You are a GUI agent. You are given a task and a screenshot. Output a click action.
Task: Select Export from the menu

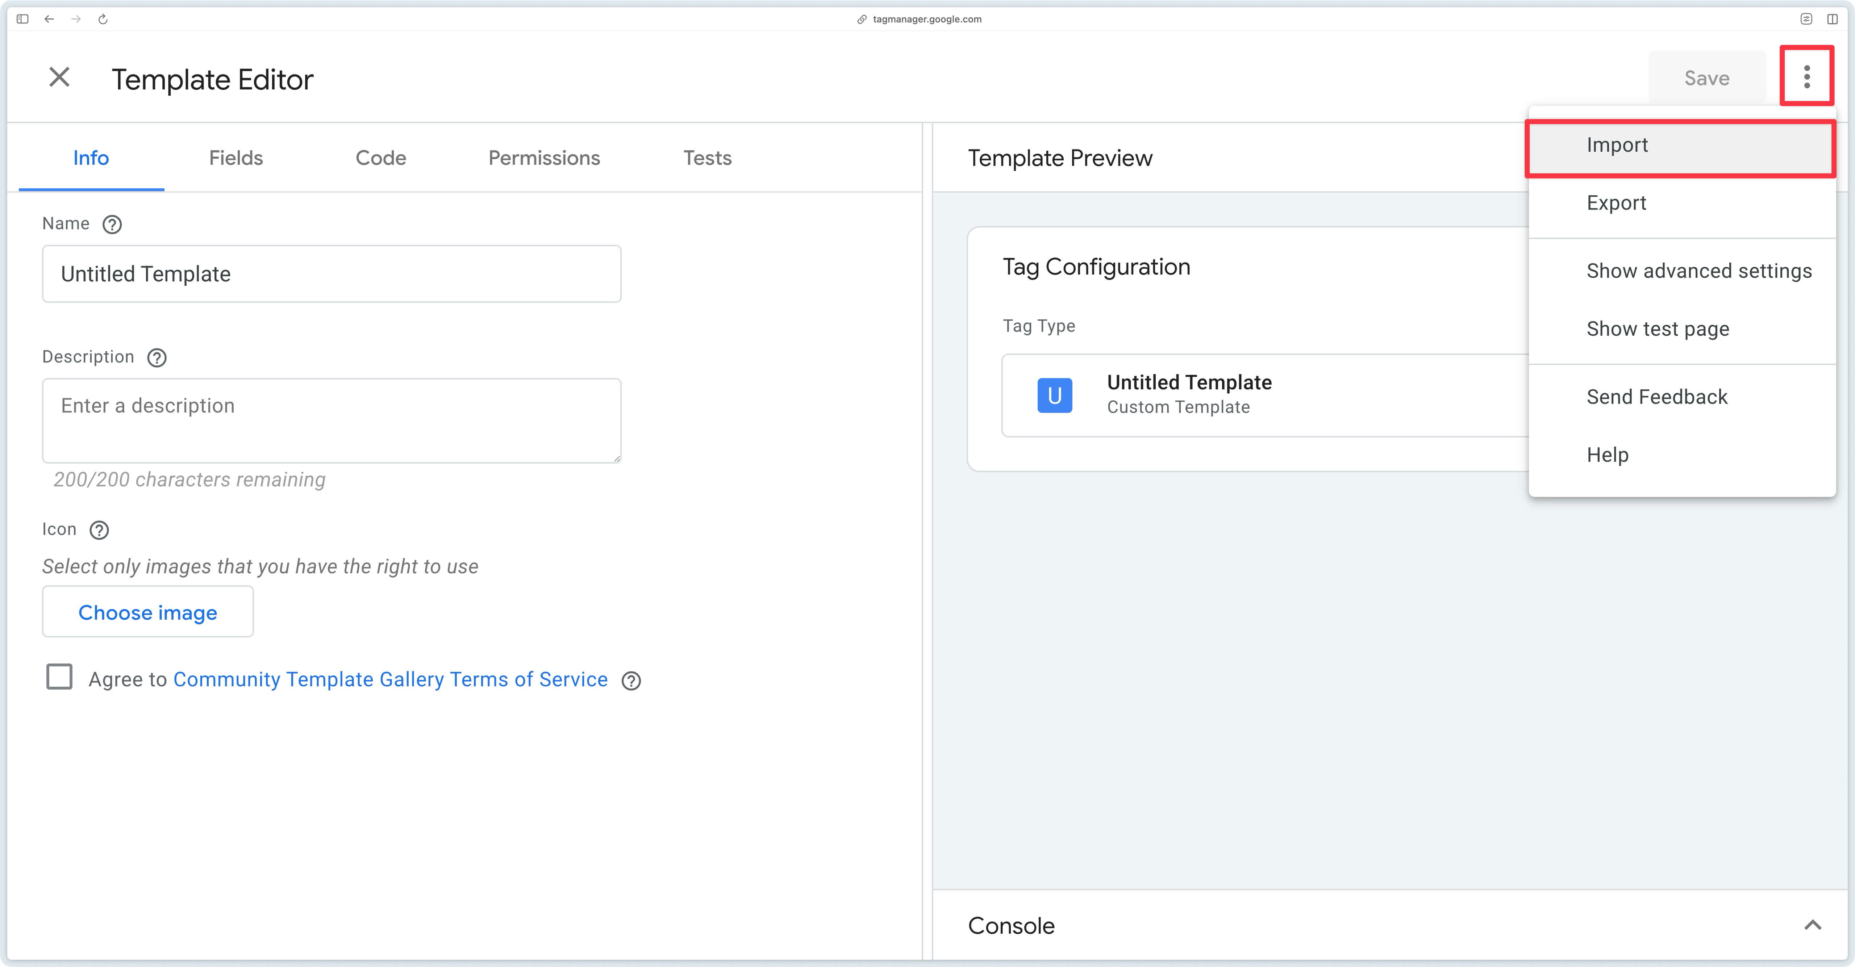[1617, 202]
